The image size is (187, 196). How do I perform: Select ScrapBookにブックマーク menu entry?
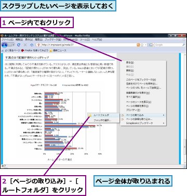coord(143,123)
